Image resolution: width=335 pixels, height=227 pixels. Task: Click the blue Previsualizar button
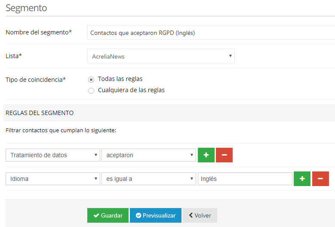[155, 215]
